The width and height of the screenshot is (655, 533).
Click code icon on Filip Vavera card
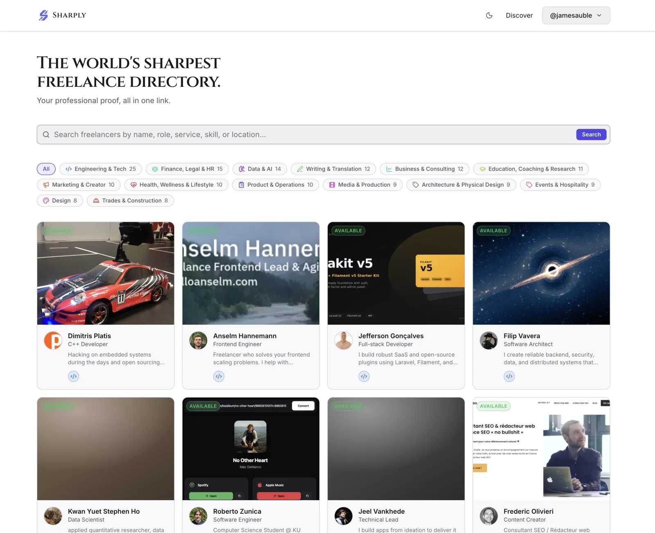click(x=509, y=376)
